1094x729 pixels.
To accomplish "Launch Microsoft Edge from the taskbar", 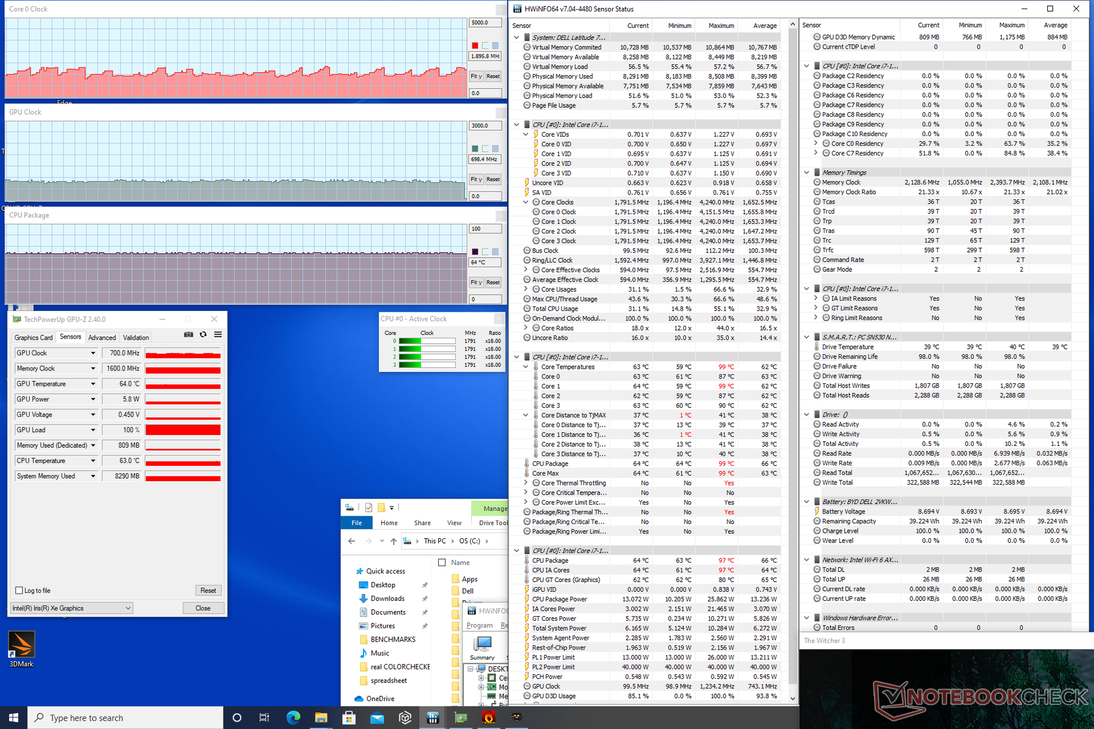I will tap(293, 717).
